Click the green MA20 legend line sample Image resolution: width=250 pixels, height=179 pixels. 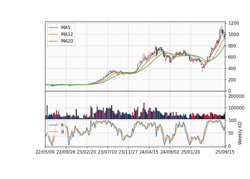coord(53,41)
